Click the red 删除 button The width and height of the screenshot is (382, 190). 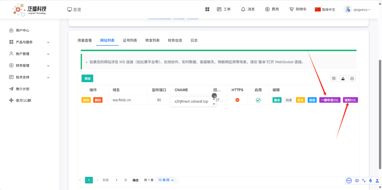click(x=98, y=100)
